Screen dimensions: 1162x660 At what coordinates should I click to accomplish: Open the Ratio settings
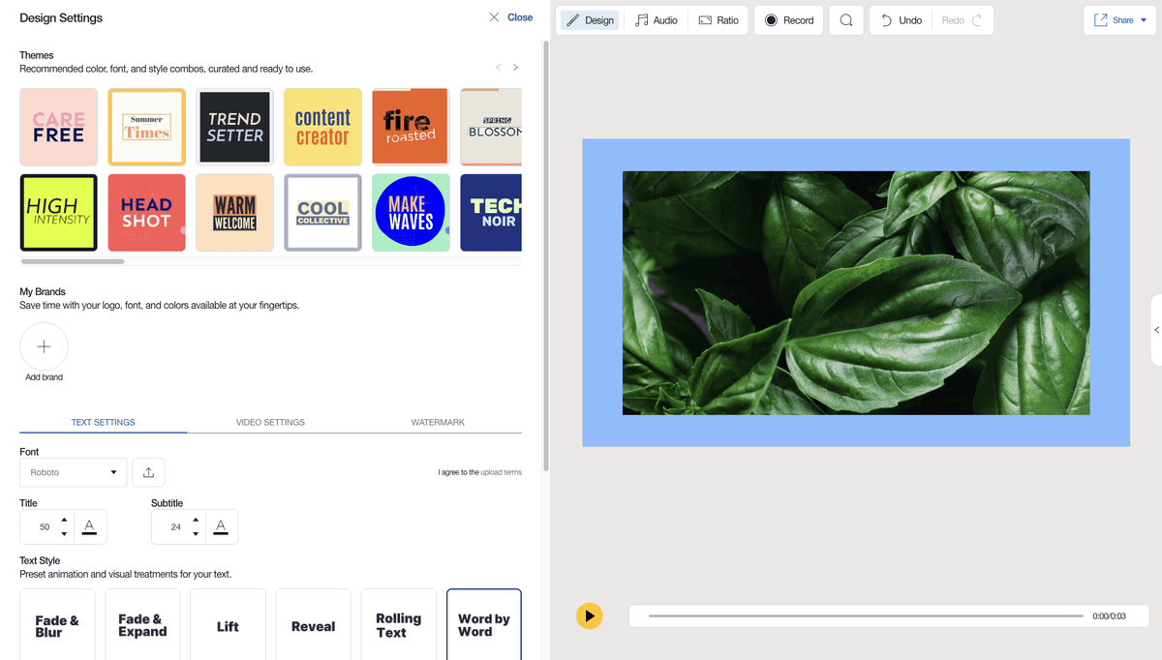point(719,19)
